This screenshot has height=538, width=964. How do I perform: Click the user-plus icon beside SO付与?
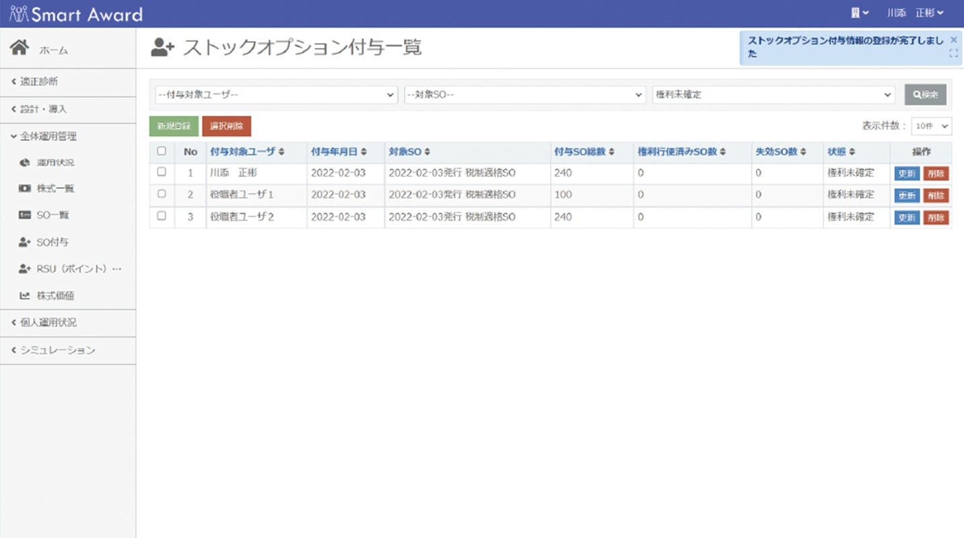tap(25, 242)
